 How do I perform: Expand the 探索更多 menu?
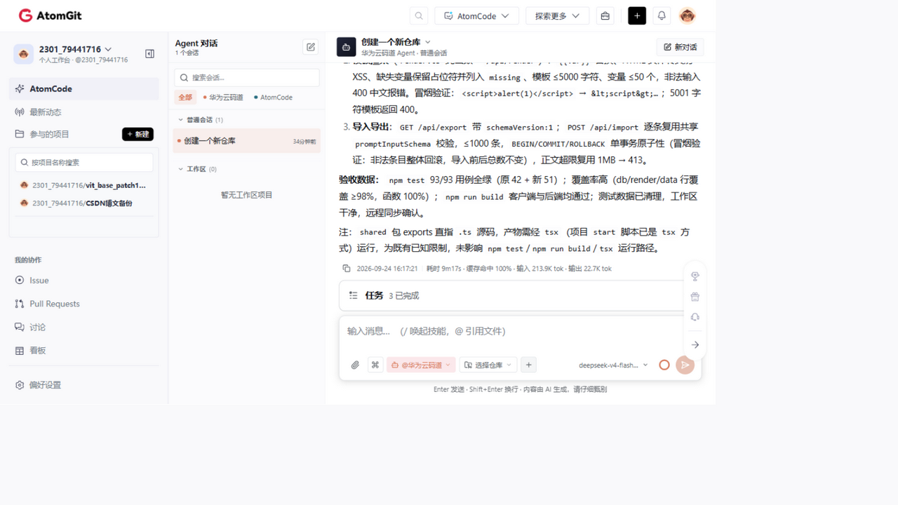(557, 16)
